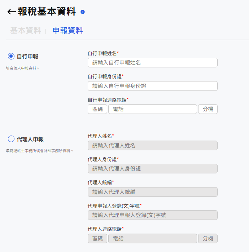Viewport: 249px width, 252px height.
Task: Click the self-filing 電話 phone field
Action: [152, 109]
